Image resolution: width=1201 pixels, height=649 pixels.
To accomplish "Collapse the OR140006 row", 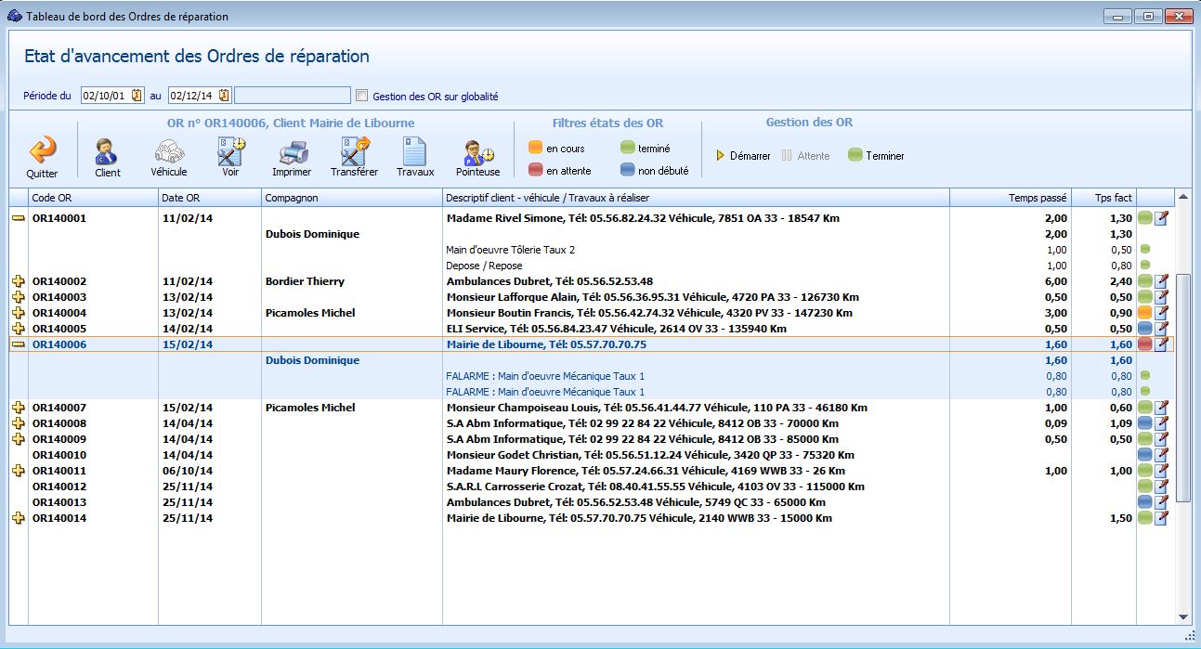I will [18, 344].
